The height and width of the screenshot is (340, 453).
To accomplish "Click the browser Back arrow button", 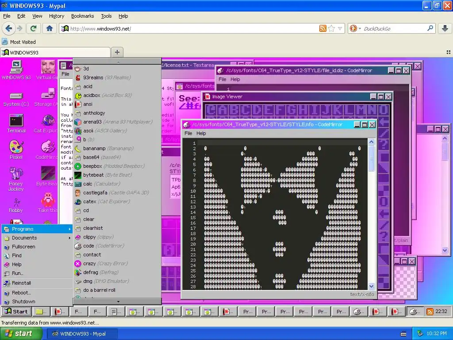I will (x=8, y=28).
